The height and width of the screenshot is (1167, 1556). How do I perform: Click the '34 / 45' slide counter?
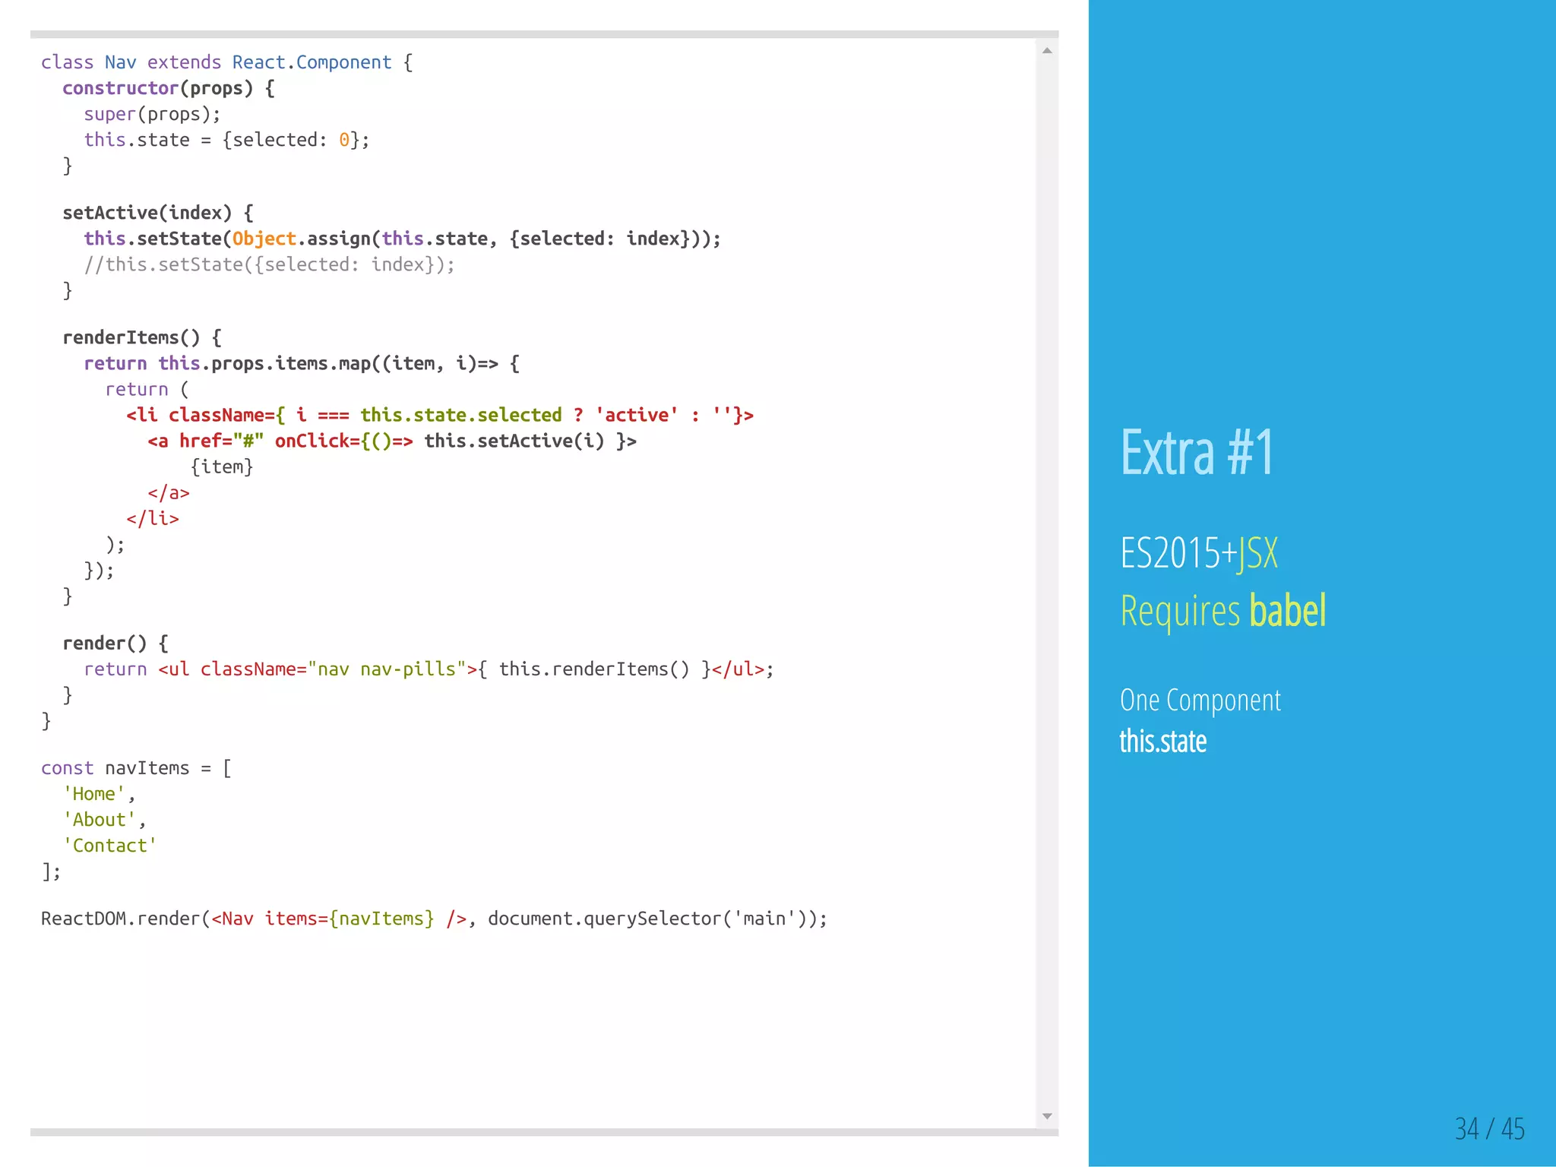click(x=1489, y=1129)
